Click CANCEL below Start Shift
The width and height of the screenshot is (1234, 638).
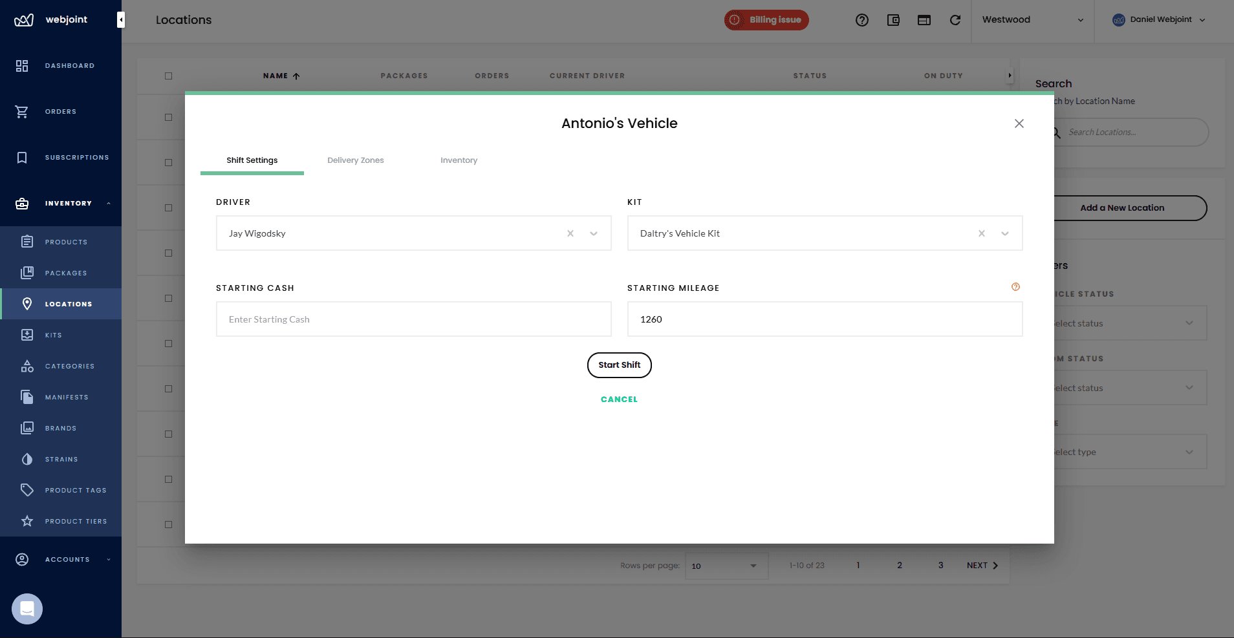pos(618,399)
